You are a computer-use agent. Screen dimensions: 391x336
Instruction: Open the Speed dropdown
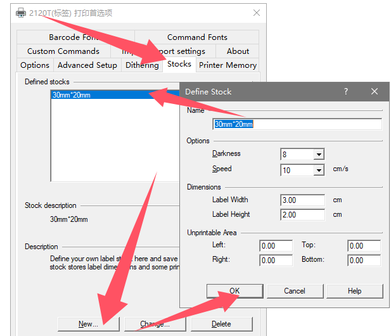coord(319,170)
